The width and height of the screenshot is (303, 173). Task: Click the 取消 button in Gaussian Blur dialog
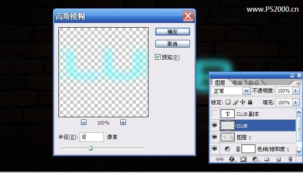[x=173, y=44]
